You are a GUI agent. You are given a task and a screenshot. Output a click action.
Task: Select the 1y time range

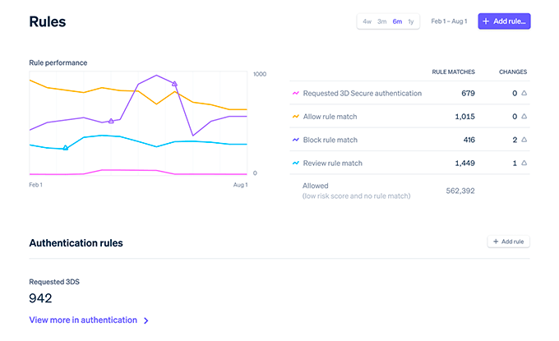tap(411, 21)
